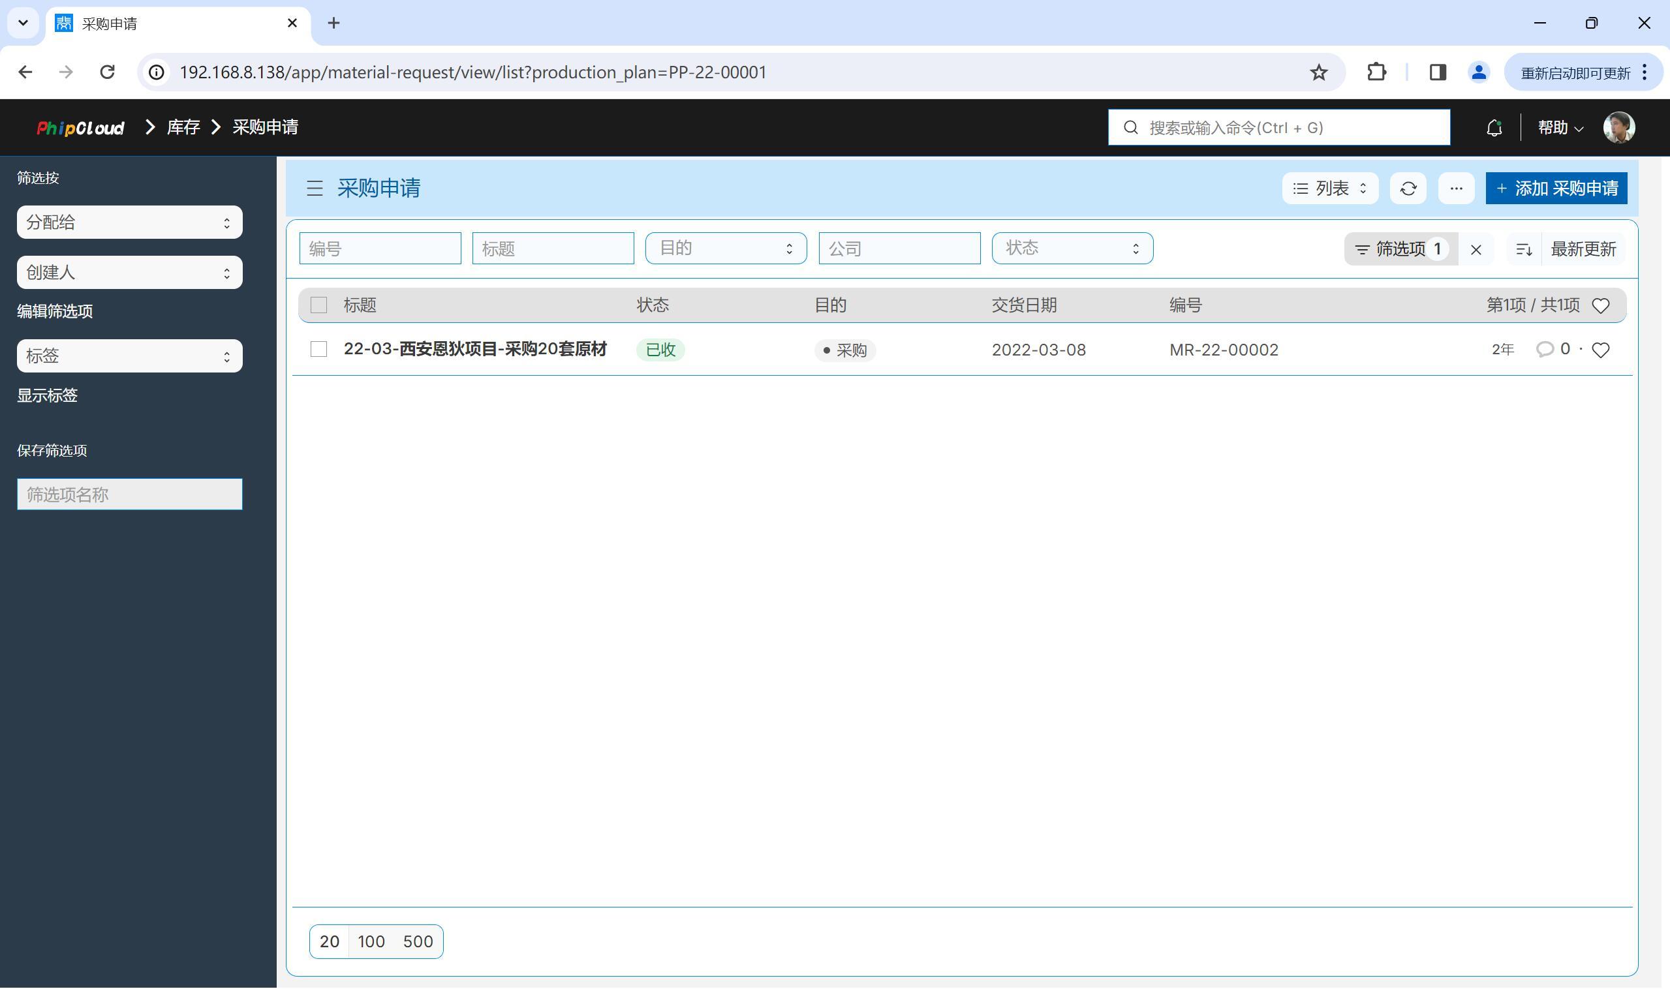Toggle sort direction icon

pos(1523,249)
